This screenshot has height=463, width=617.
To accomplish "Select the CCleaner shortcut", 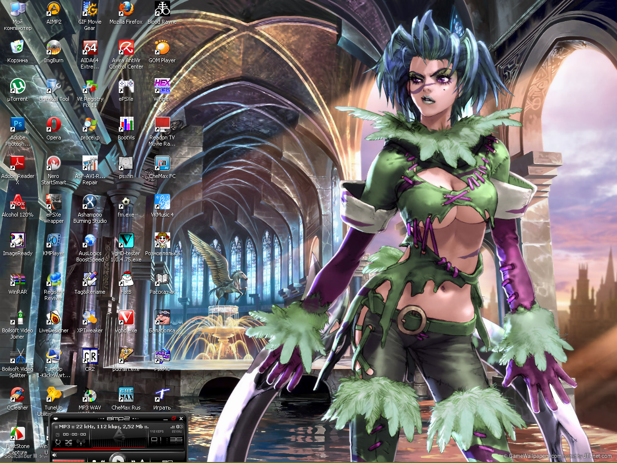I will [17, 395].
